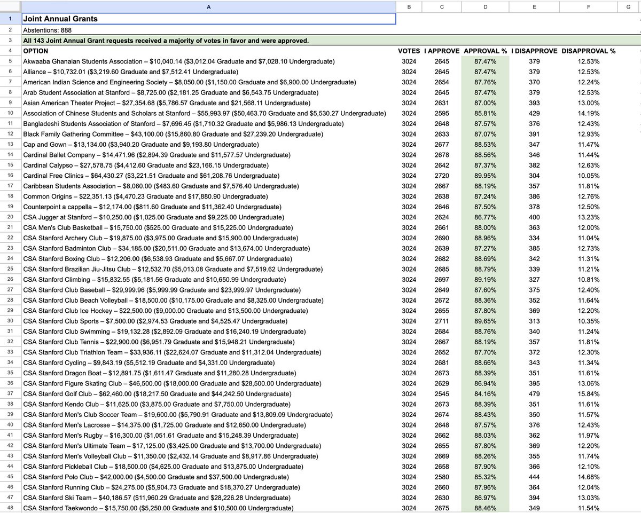Click disapprove count 304 in Cardinal Free Clinics row
641x513 pixels.
534,176
